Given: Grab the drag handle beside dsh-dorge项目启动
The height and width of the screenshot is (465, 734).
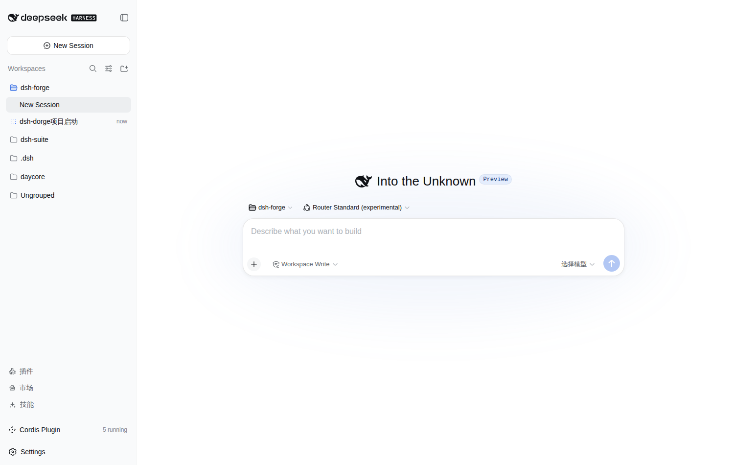Looking at the screenshot, I should [x=14, y=121].
